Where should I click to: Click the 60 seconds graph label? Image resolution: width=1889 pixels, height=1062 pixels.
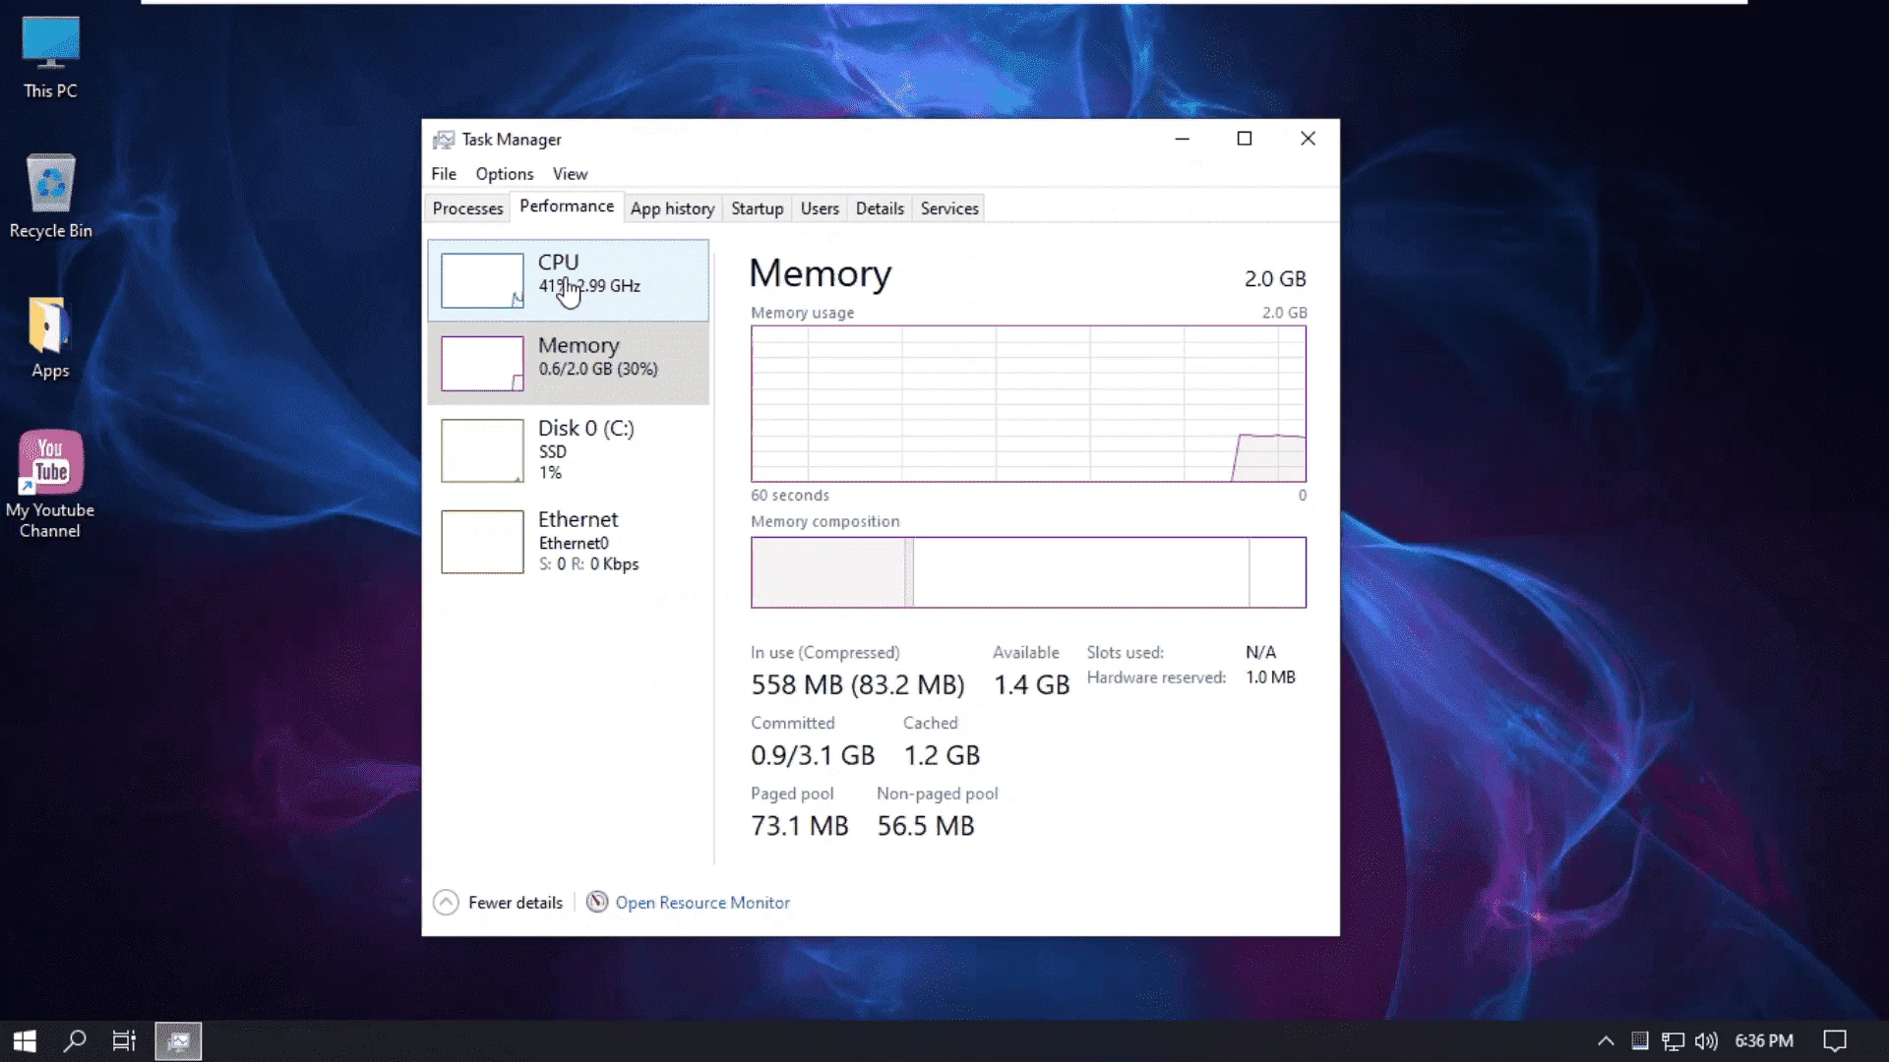(x=790, y=496)
